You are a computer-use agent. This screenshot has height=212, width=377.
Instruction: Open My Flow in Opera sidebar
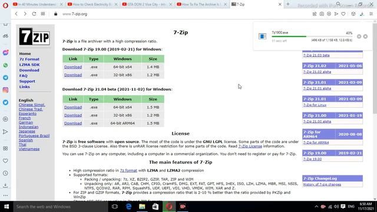5,132
